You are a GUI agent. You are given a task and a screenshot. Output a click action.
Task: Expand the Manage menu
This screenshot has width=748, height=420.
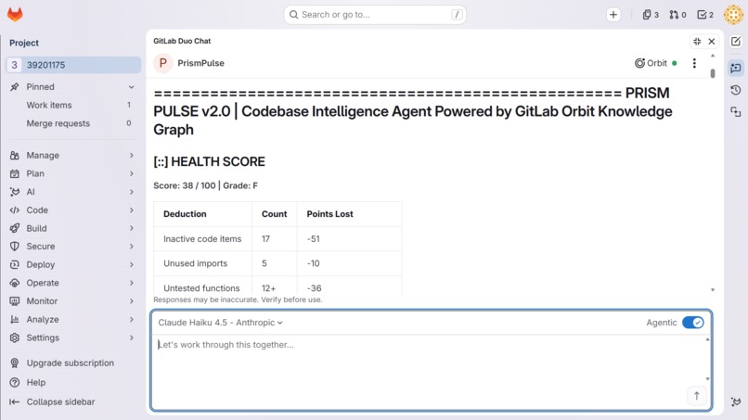click(73, 156)
